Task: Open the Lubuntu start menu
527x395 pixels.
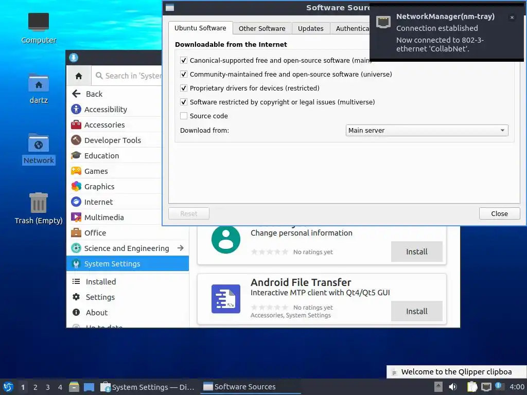Action: 8,387
